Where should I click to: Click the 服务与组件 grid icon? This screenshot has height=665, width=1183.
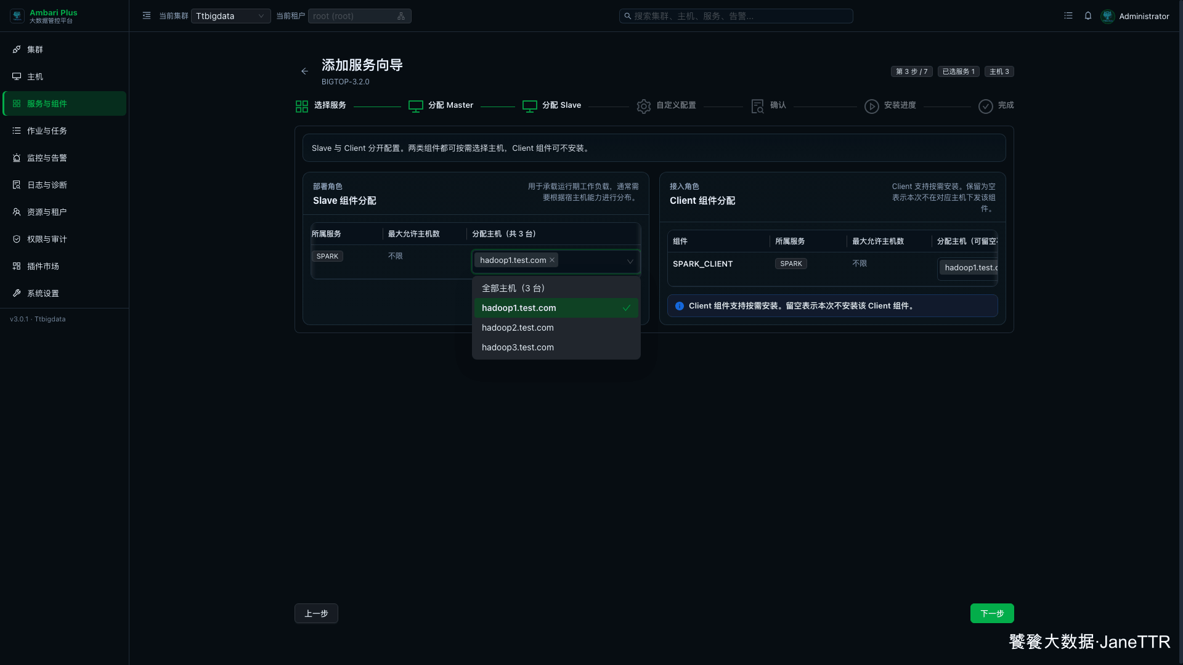click(17, 103)
